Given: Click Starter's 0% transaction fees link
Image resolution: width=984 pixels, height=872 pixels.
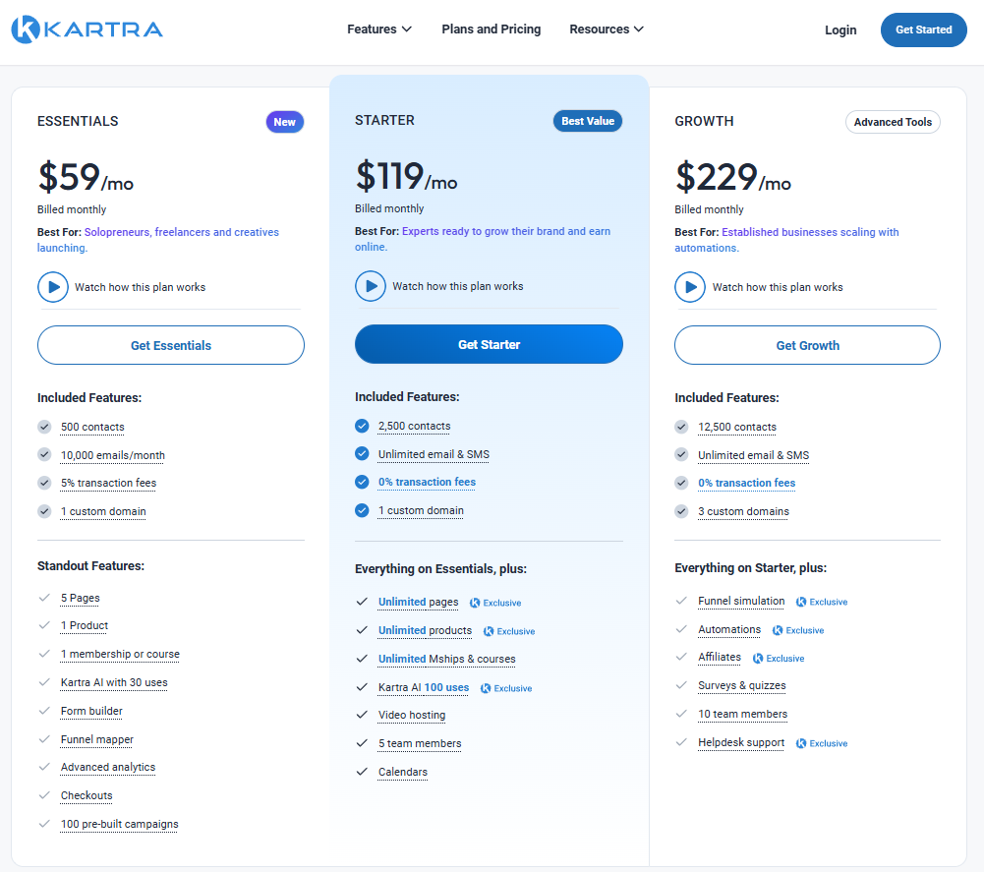Looking at the screenshot, I should coord(427,482).
